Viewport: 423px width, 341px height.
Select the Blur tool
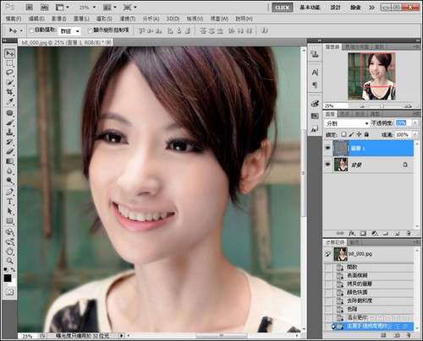10,170
